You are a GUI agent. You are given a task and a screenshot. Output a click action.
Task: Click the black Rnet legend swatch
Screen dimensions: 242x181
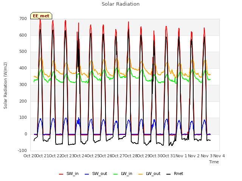point(168,174)
